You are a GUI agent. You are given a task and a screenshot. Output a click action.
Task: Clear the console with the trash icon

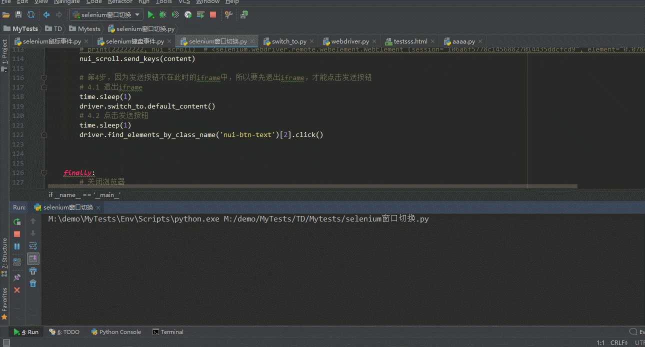33,283
